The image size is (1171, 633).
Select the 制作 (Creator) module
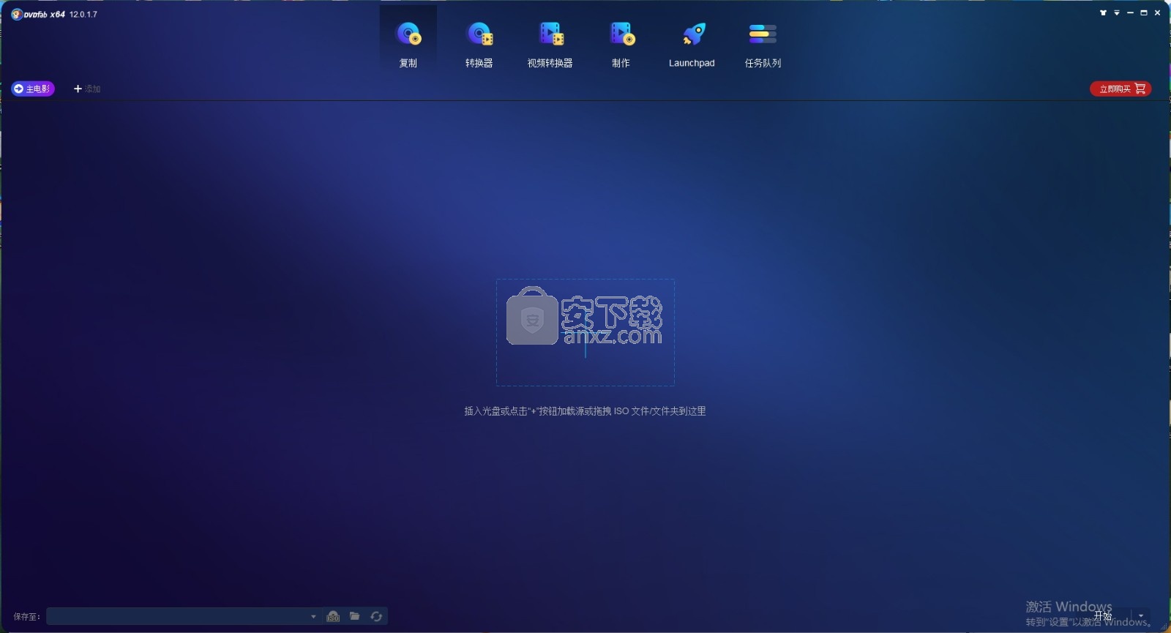[x=621, y=42]
